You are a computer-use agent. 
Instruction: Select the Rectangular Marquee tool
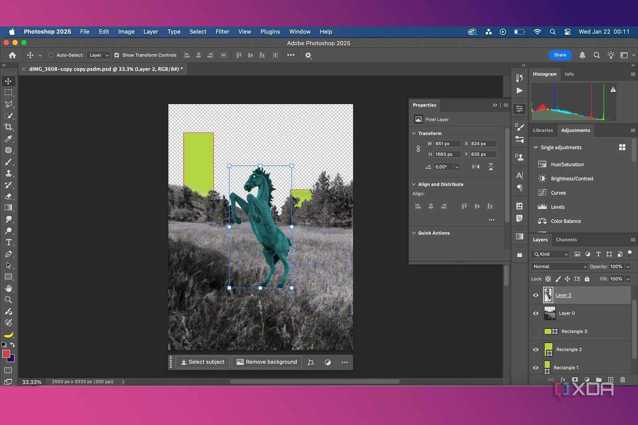click(x=8, y=93)
